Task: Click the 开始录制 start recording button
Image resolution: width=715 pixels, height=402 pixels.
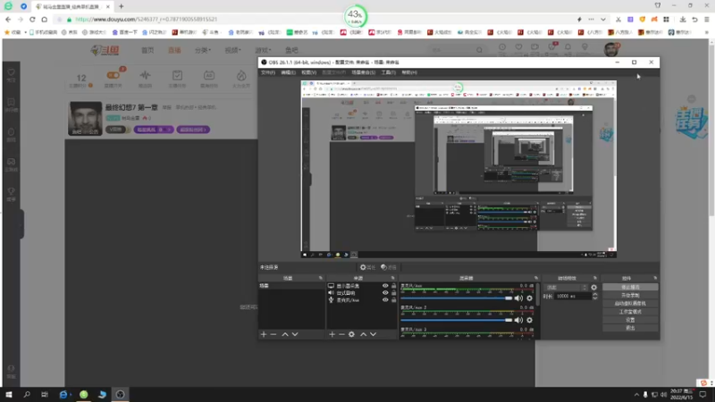Action: point(630,296)
